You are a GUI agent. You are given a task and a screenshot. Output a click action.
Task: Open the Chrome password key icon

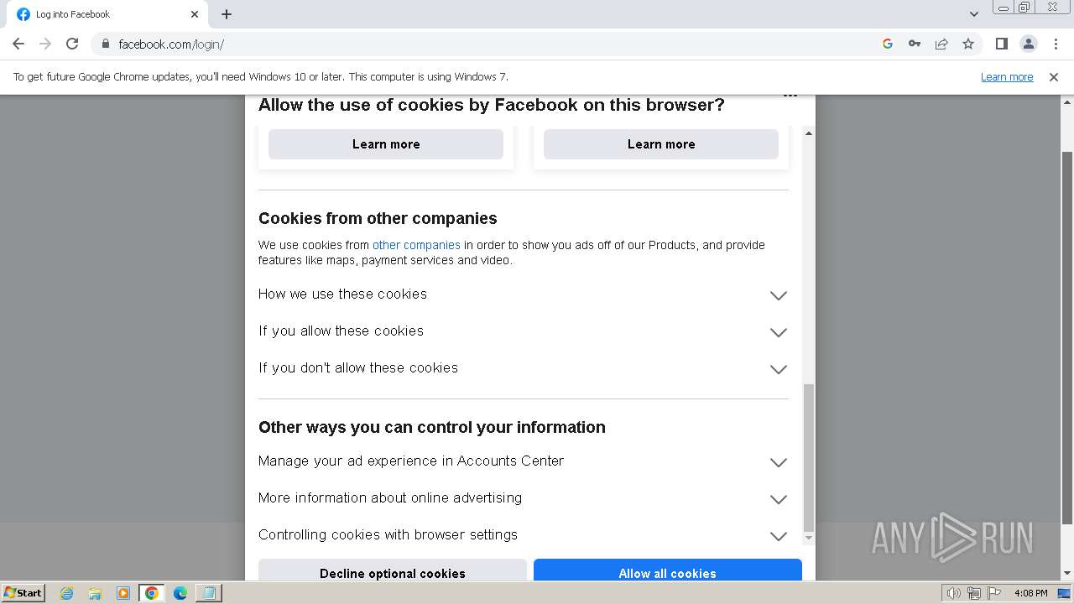click(915, 44)
